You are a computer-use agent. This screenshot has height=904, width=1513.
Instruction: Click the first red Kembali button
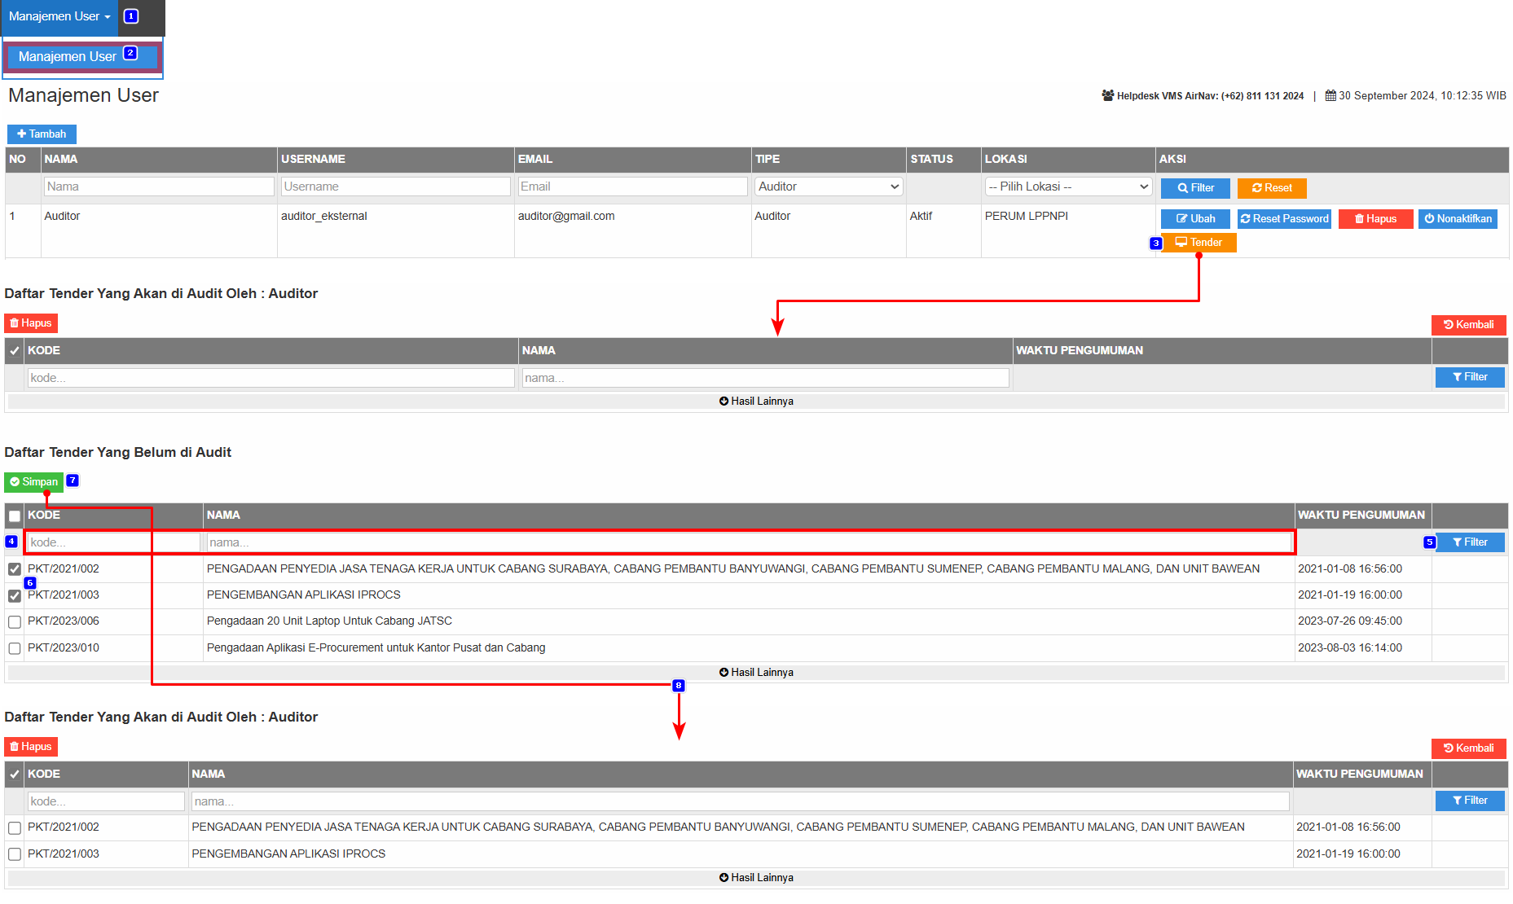pos(1468,325)
